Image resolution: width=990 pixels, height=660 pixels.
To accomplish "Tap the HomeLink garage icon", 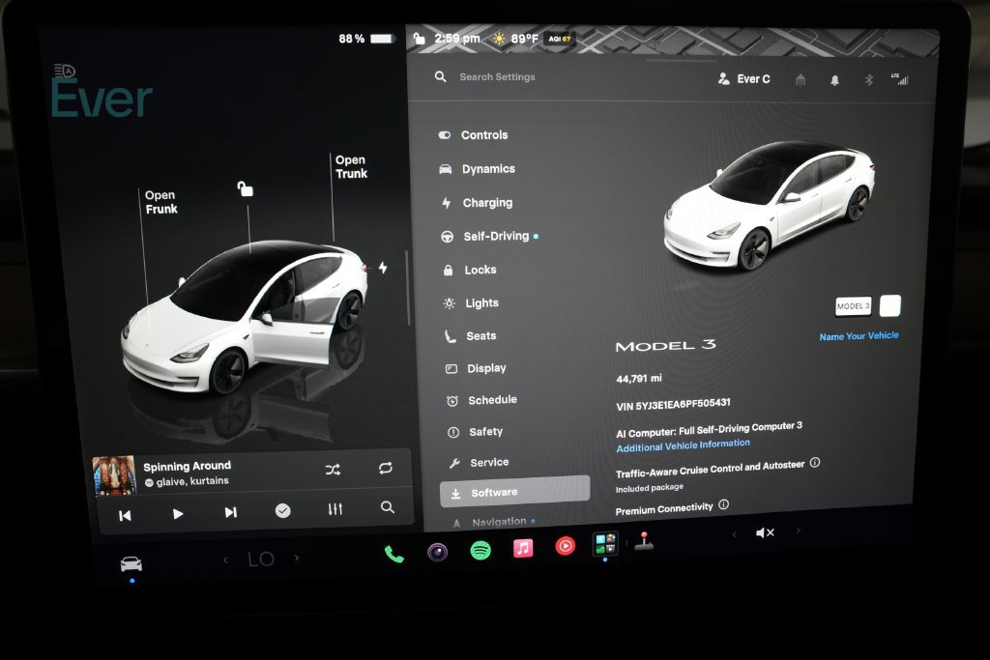I will pyautogui.click(x=801, y=79).
